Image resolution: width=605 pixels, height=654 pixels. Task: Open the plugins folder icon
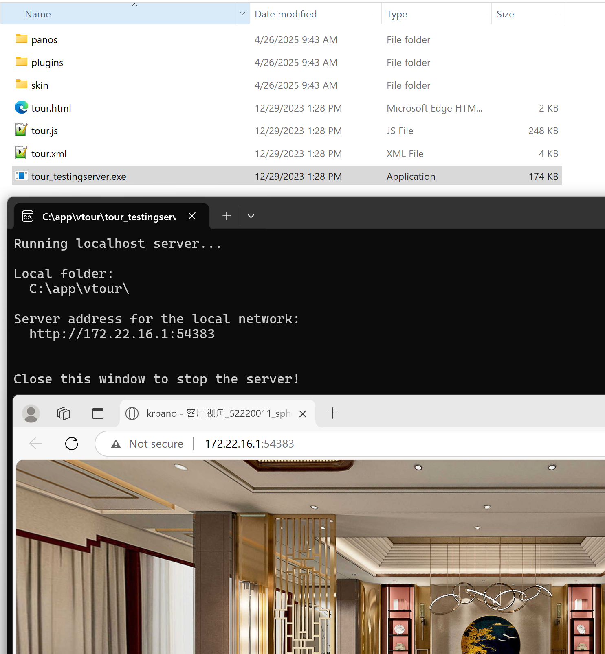tap(21, 61)
